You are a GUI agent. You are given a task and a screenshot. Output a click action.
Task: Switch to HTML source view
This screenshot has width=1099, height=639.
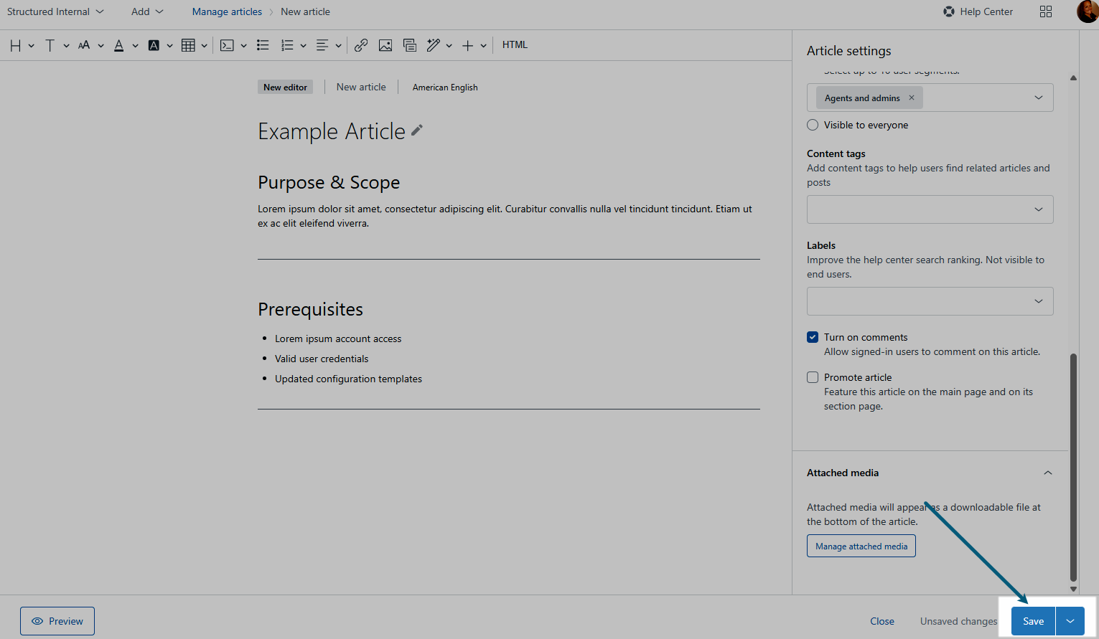(x=515, y=44)
